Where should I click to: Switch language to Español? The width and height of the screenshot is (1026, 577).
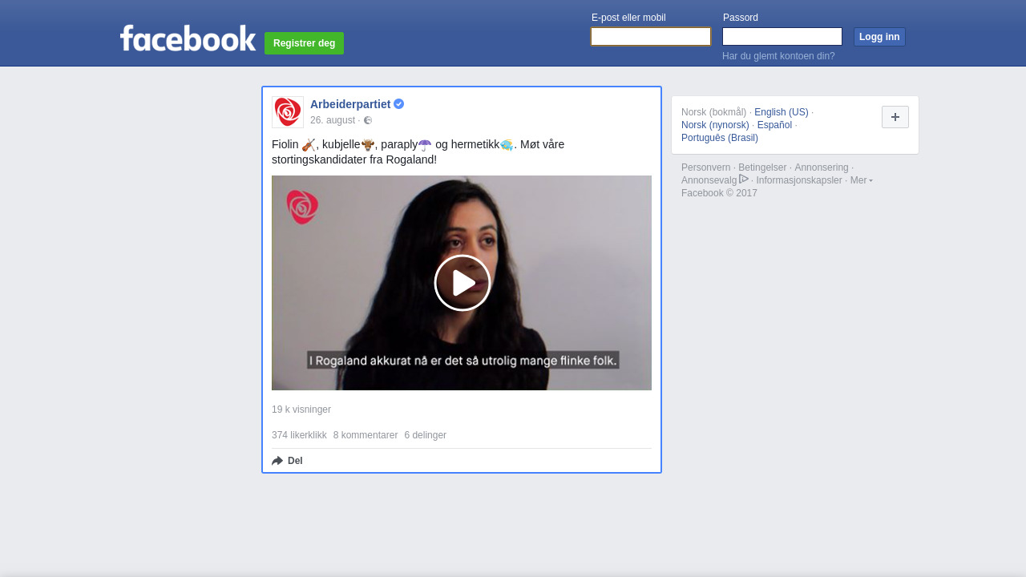[x=774, y=125]
